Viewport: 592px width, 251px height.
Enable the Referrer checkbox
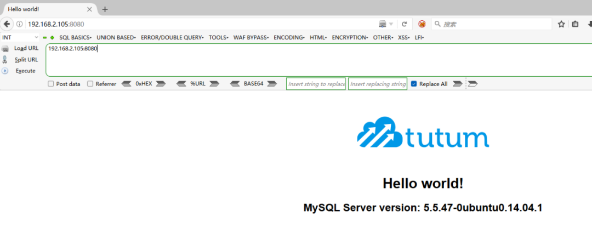coord(90,84)
